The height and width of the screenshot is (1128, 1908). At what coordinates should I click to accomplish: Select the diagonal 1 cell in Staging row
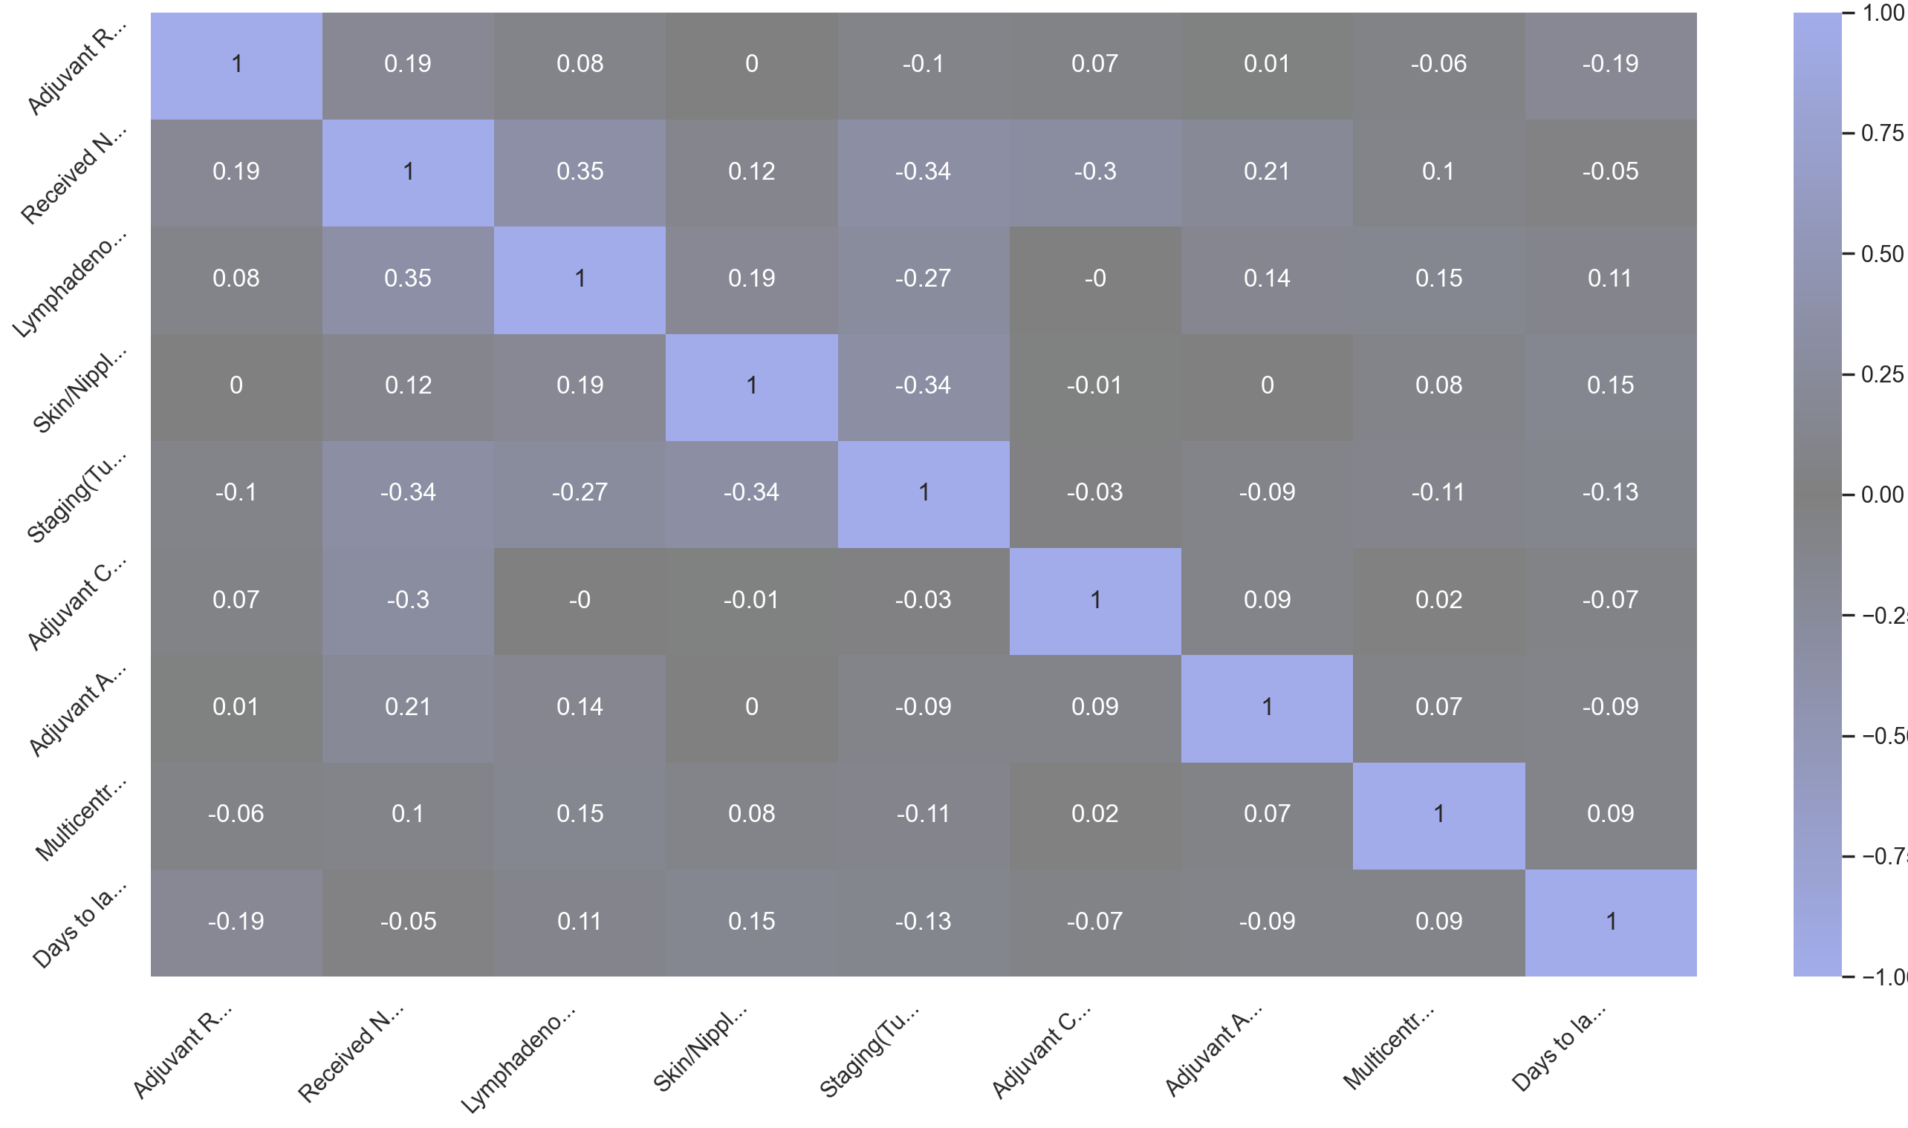[924, 492]
